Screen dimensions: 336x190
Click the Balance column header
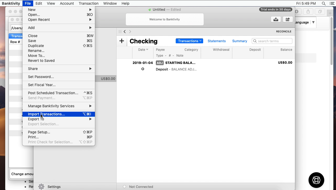pos(286,50)
